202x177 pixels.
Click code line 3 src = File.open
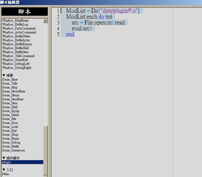[x=98, y=22]
